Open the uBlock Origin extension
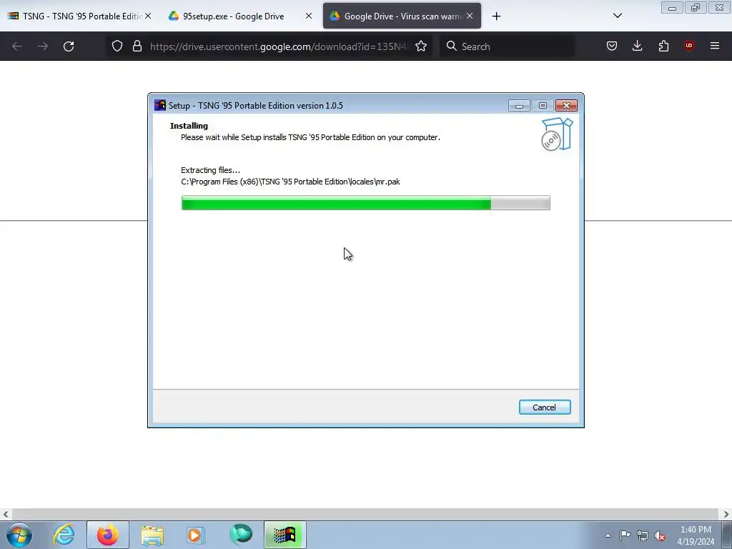732x549 pixels. tap(688, 45)
